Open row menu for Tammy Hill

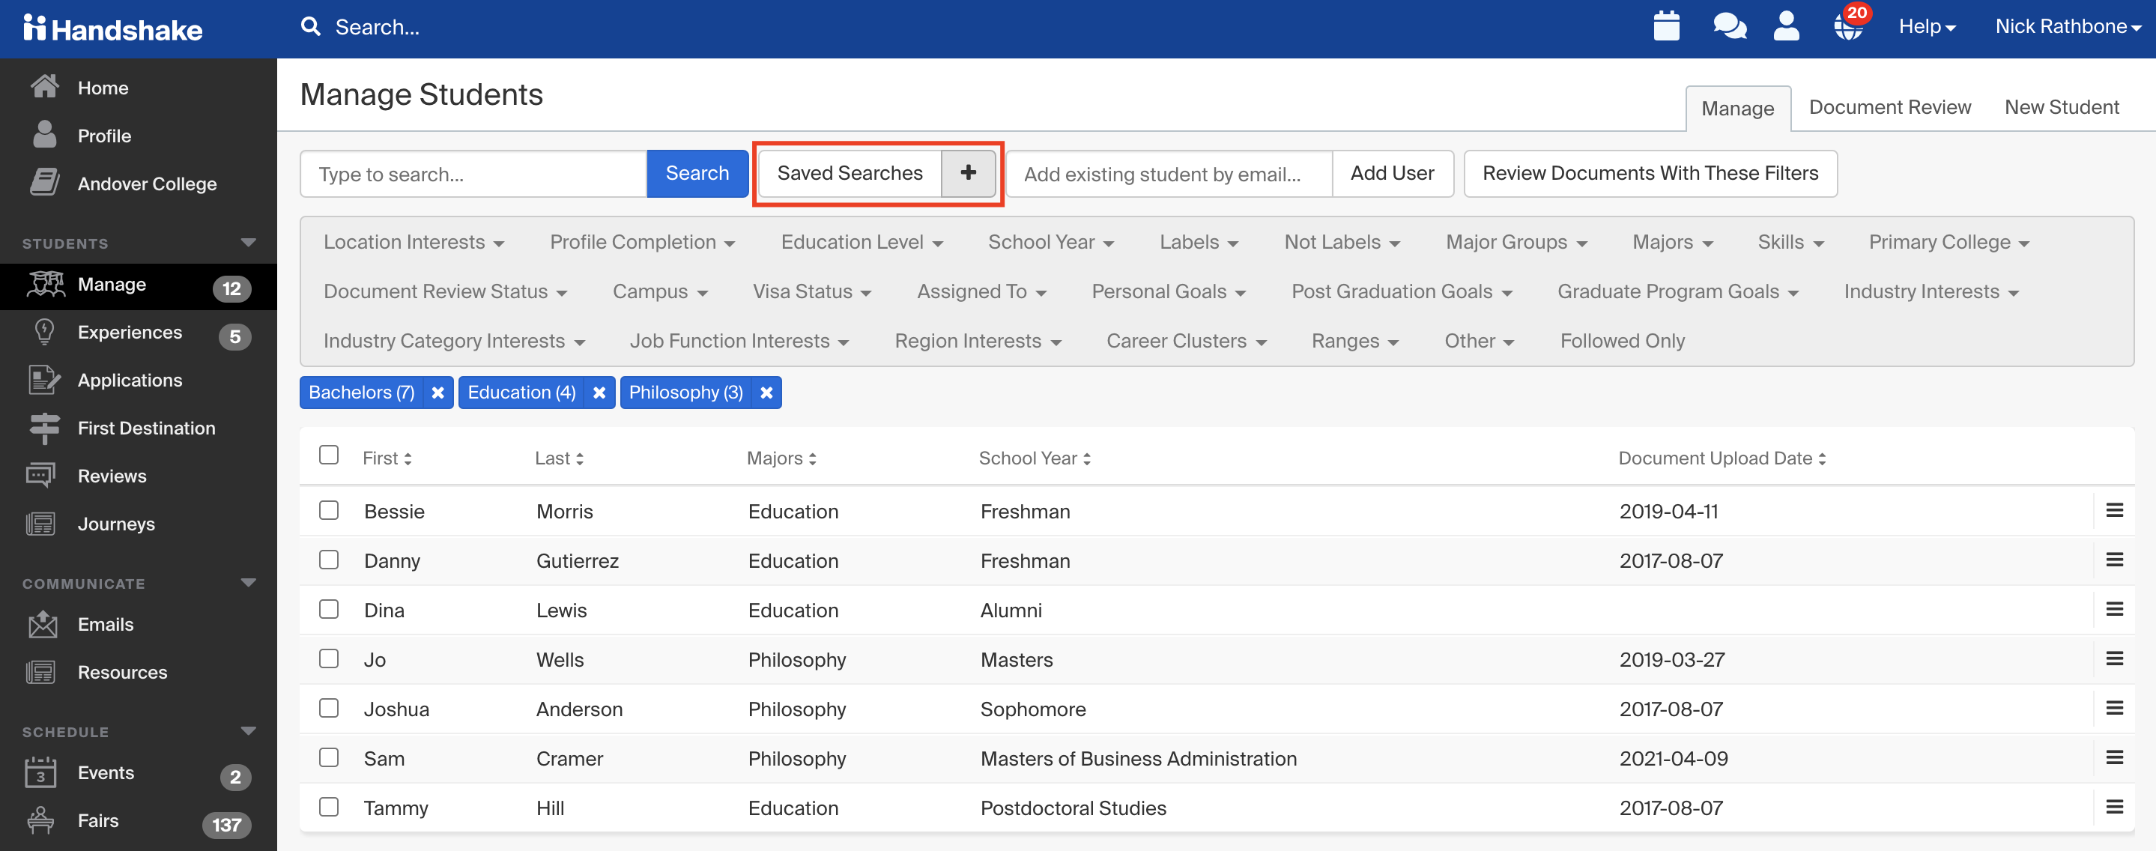2114,807
